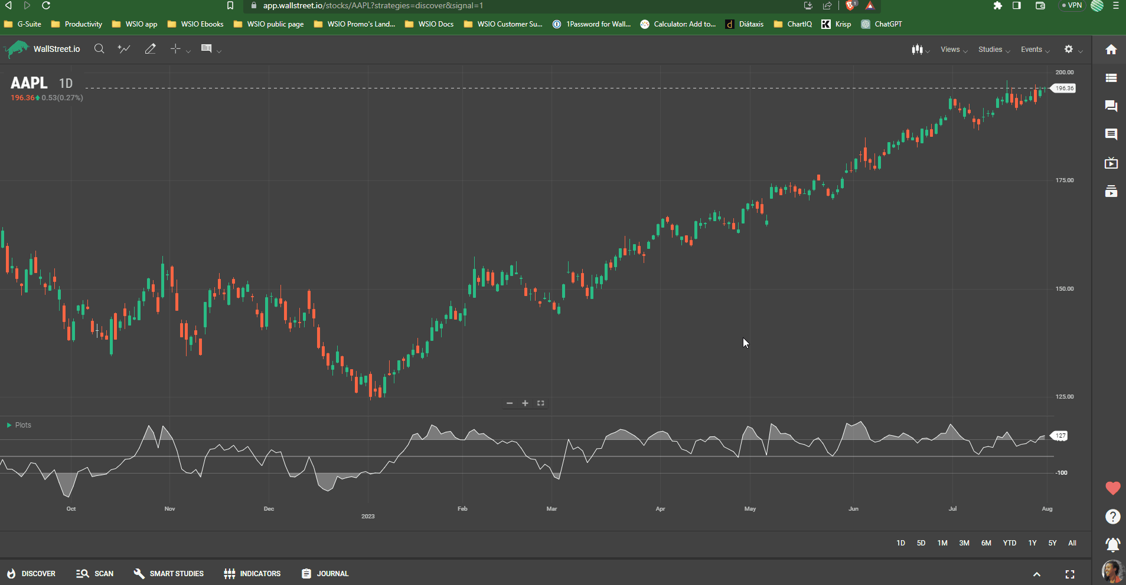Click the red heart favorite icon
This screenshot has width=1126, height=585.
coord(1112,488)
